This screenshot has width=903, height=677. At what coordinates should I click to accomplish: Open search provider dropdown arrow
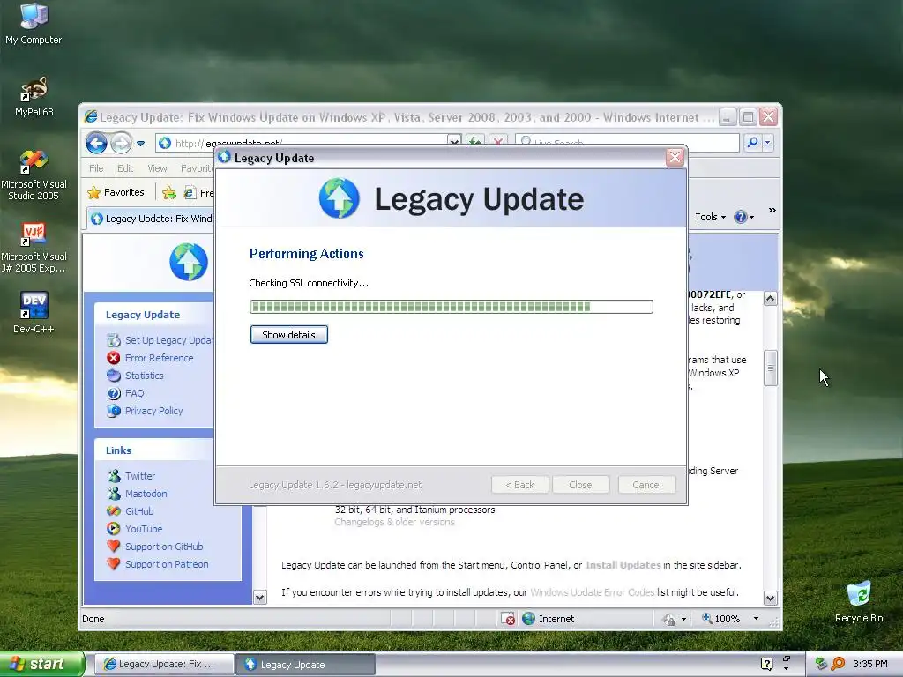point(768,142)
